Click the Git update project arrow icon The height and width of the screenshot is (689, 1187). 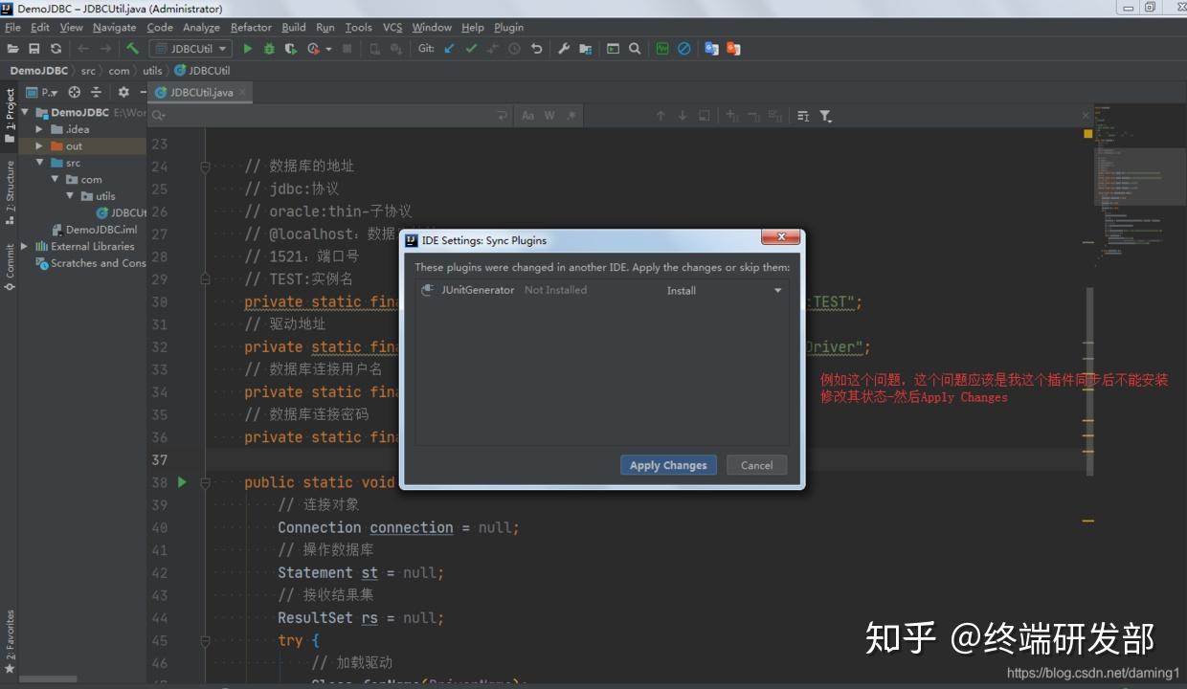[449, 49]
